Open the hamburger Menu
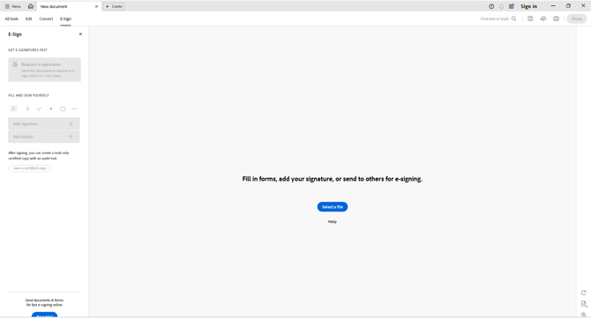The height and width of the screenshot is (318, 591). tap(13, 6)
